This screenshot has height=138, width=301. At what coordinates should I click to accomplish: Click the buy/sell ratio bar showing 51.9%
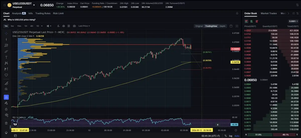[259, 135]
